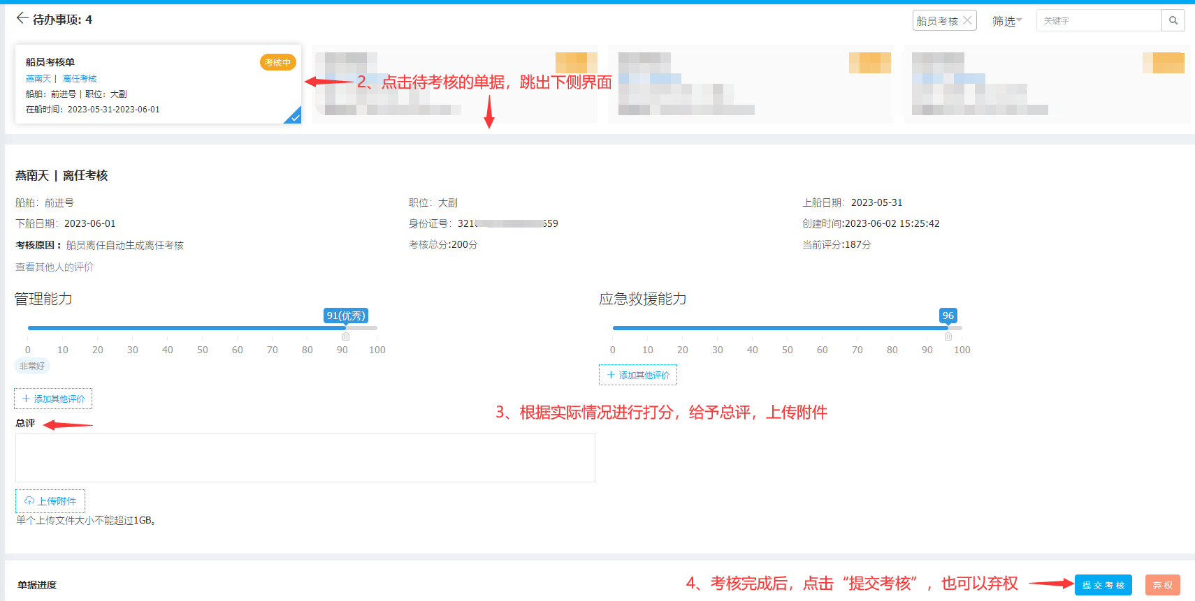Click the 非常好 comment tag
The width and height of the screenshot is (1195, 601).
point(32,366)
